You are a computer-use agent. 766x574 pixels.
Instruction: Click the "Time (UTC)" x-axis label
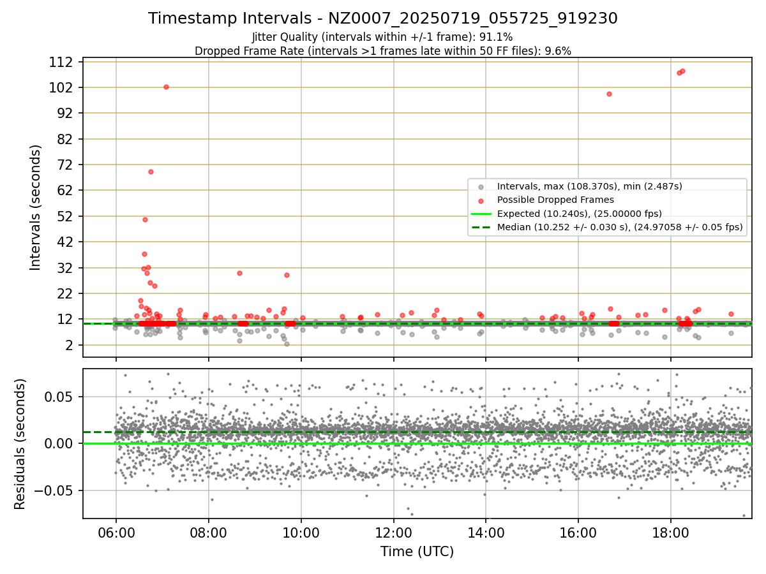coord(417,552)
